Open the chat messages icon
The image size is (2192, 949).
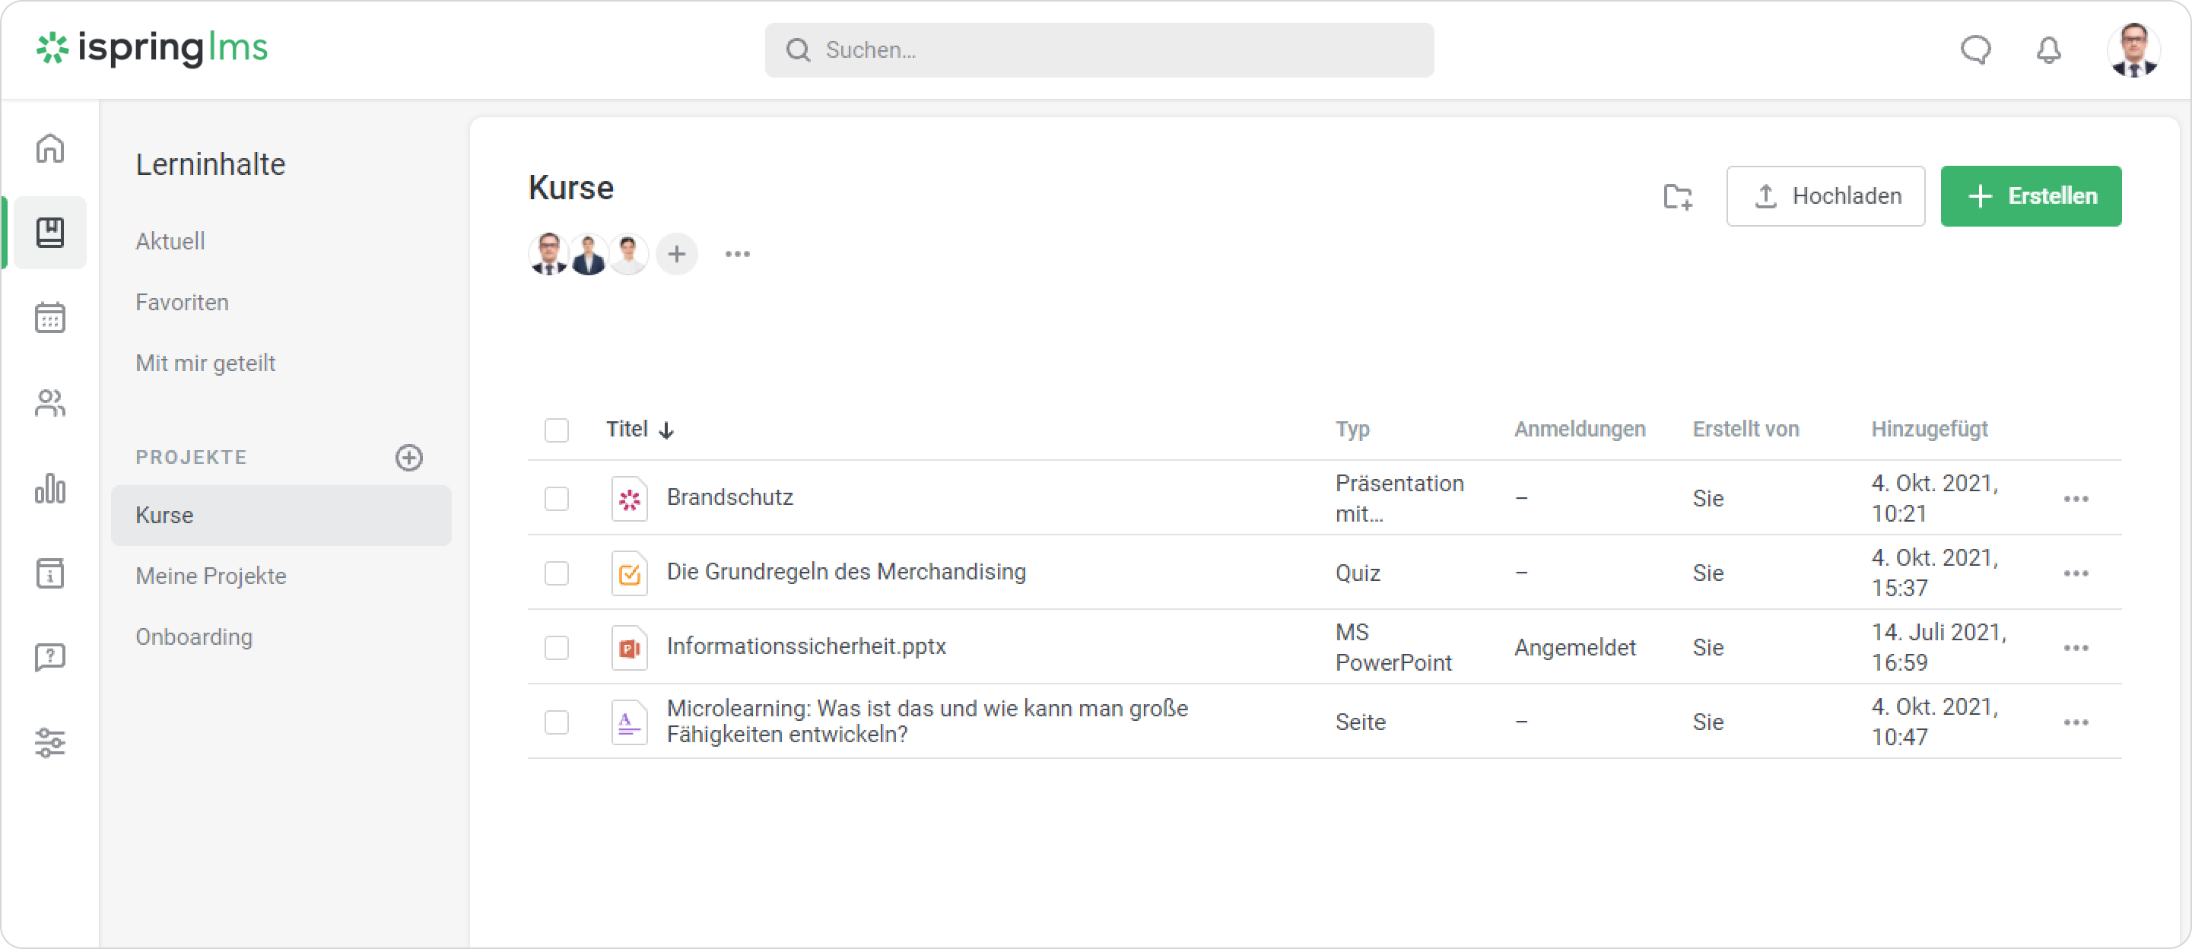pos(1975,50)
